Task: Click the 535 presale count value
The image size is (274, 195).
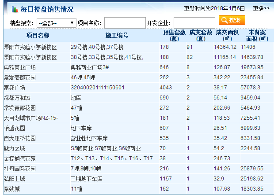Action: pyautogui.click(x=164, y=138)
